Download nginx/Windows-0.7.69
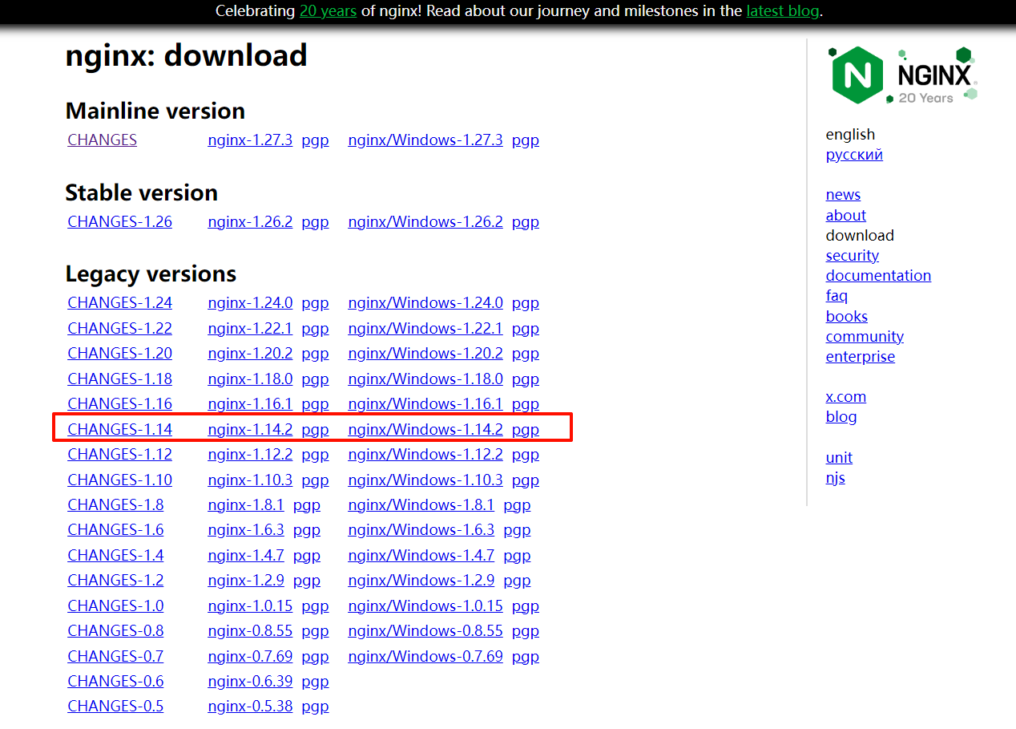The width and height of the screenshot is (1016, 729). 425,656
